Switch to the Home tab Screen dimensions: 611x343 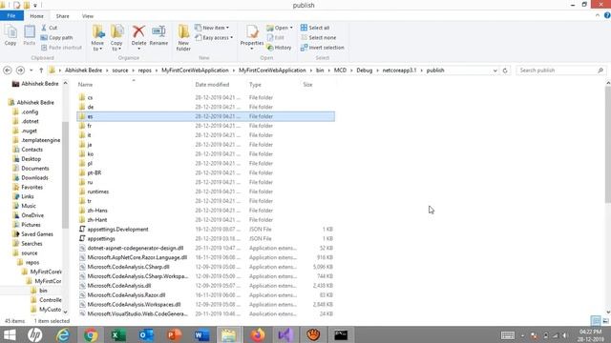(x=36, y=16)
